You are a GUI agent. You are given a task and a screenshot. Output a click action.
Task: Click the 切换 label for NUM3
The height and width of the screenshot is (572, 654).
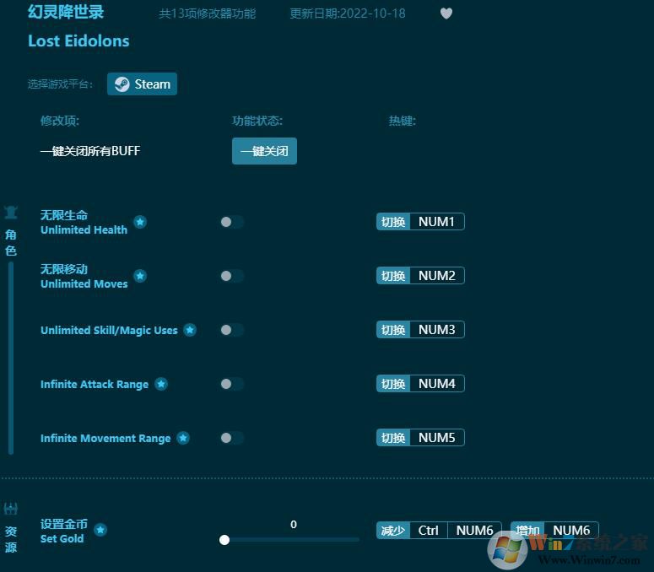coord(393,329)
